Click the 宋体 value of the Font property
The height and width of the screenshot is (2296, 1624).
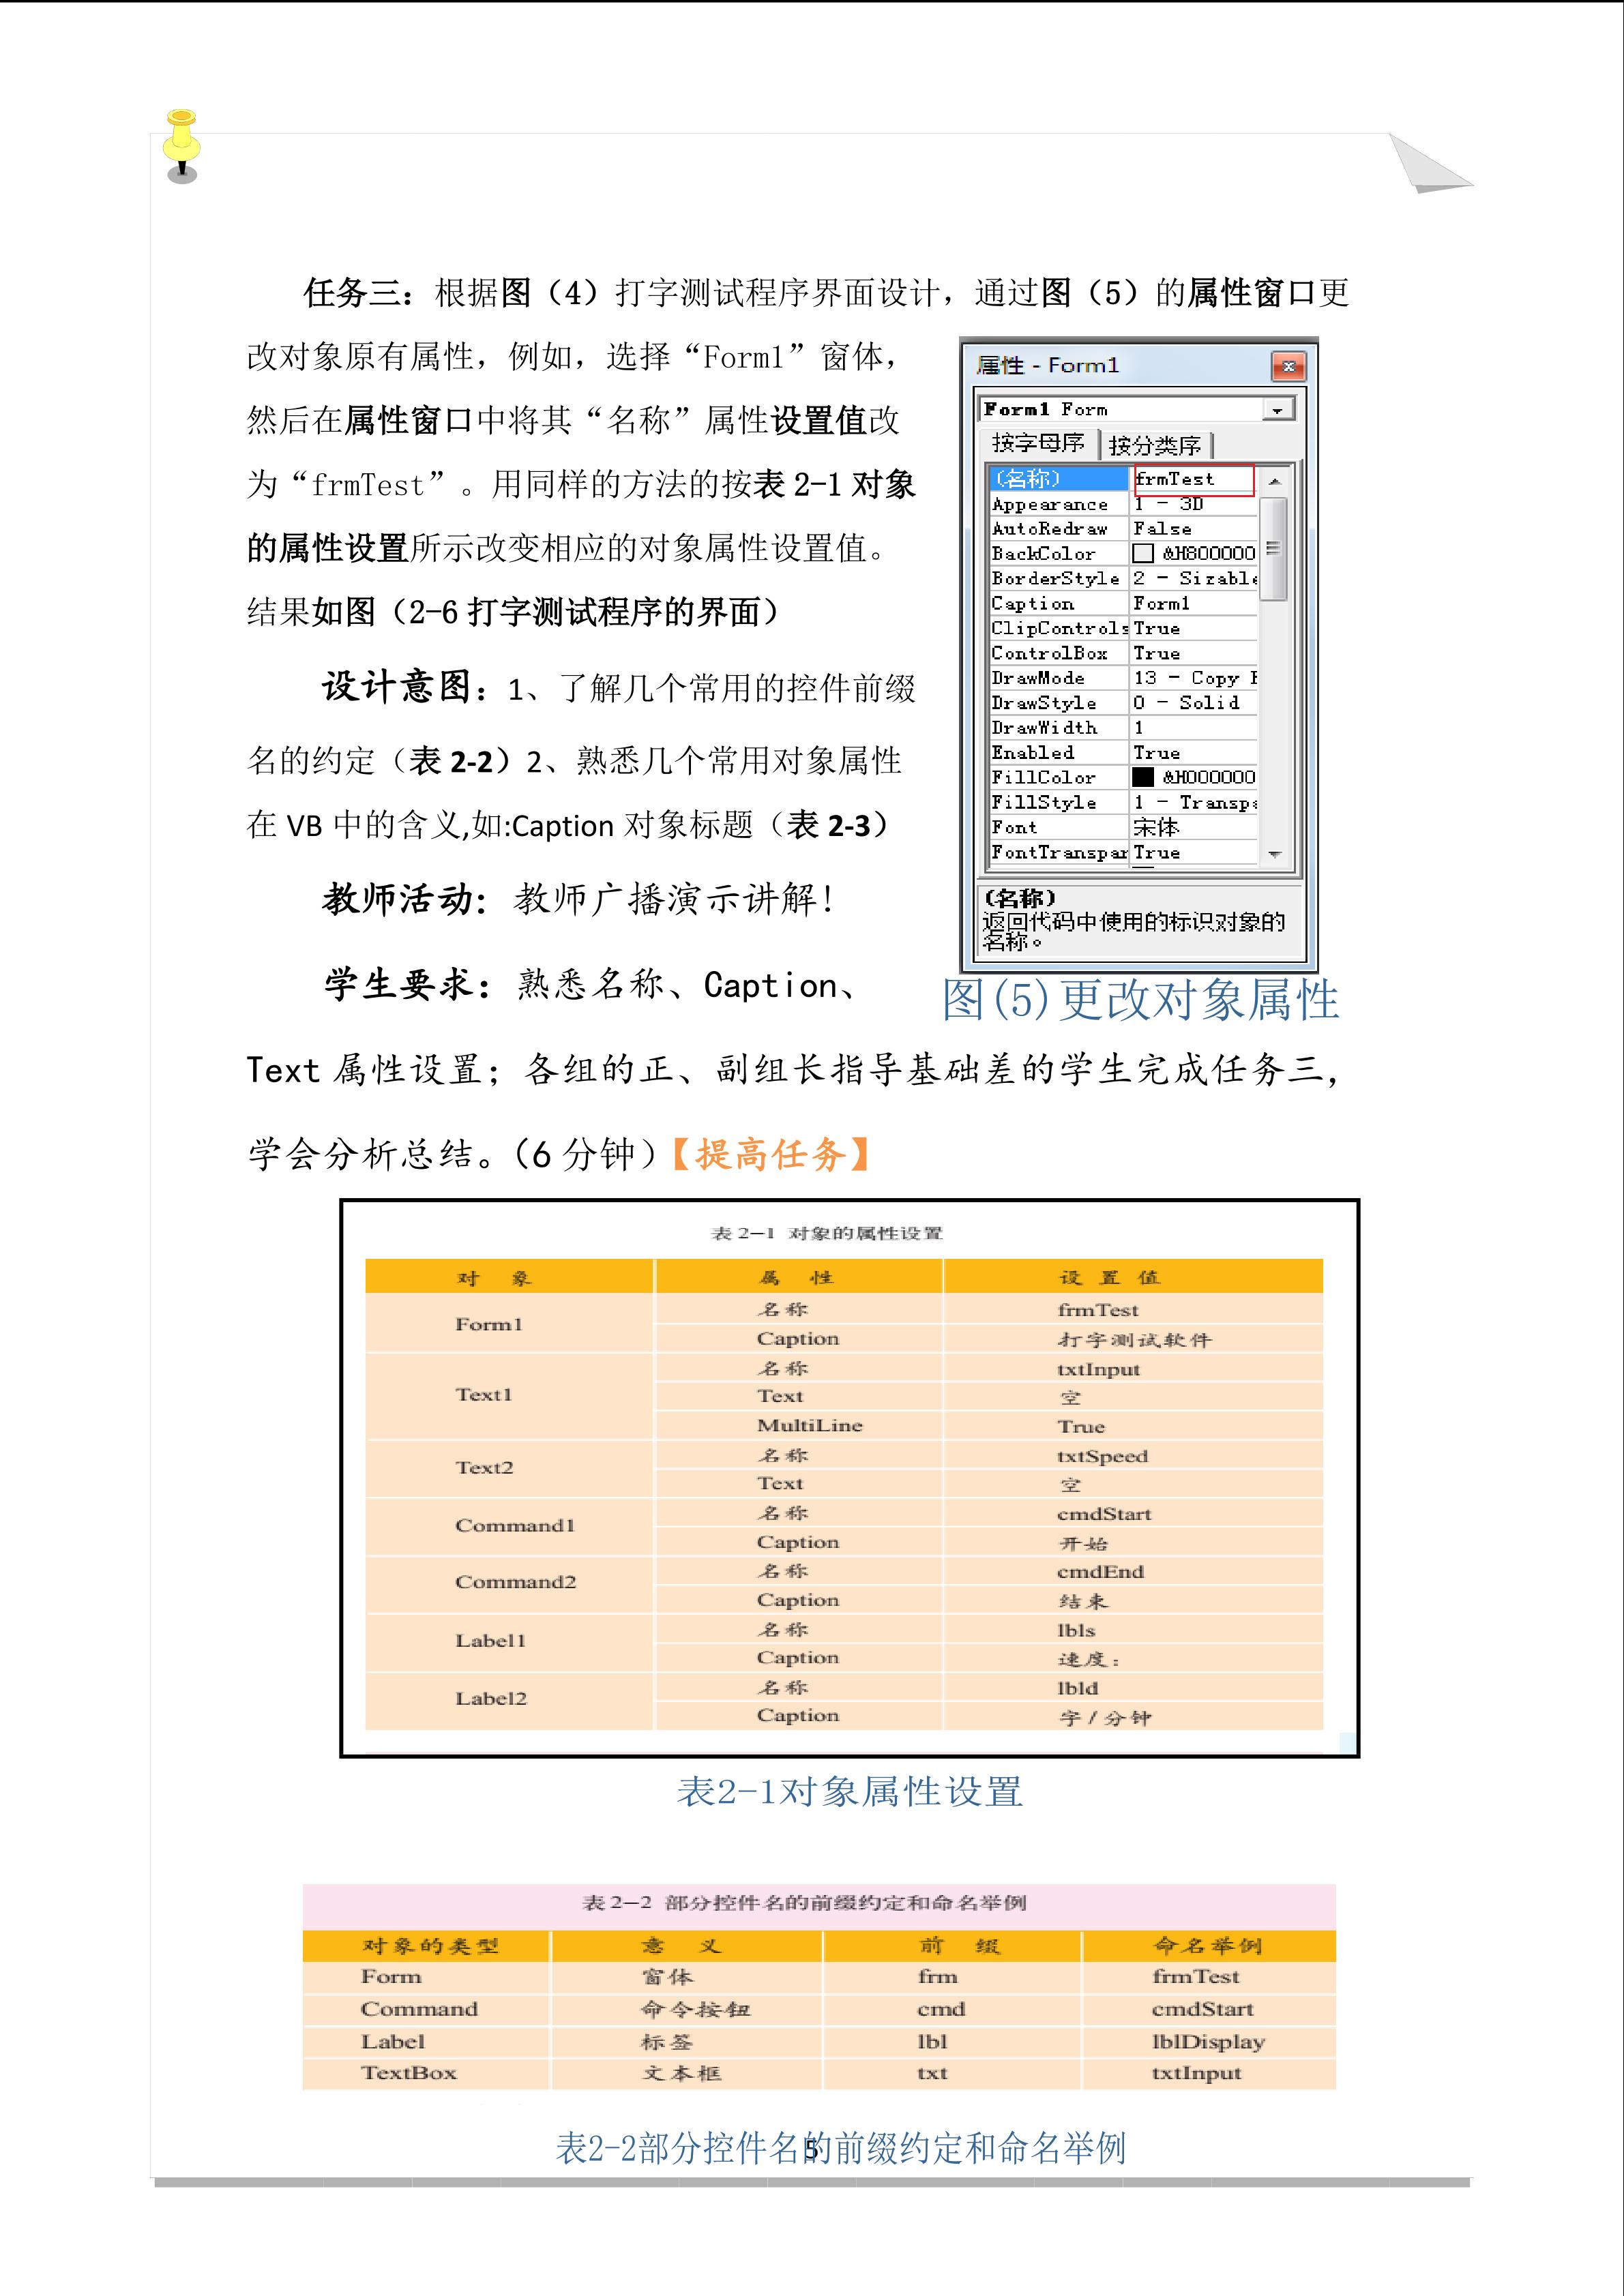(1156, 828)
